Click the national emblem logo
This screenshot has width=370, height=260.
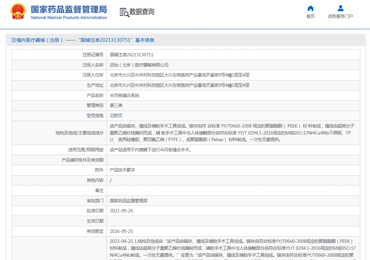pyautogui.click(x=18, y=11)
